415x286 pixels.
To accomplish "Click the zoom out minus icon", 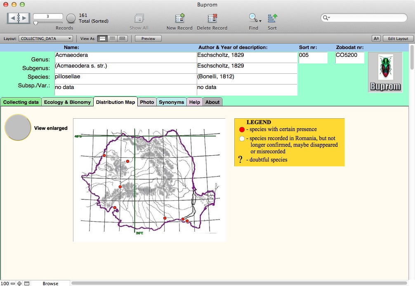I will tap(13, 284).
